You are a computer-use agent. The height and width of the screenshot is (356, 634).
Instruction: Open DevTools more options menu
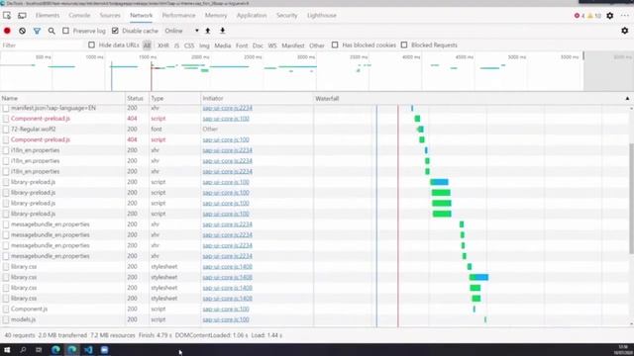tap(625, 16)
